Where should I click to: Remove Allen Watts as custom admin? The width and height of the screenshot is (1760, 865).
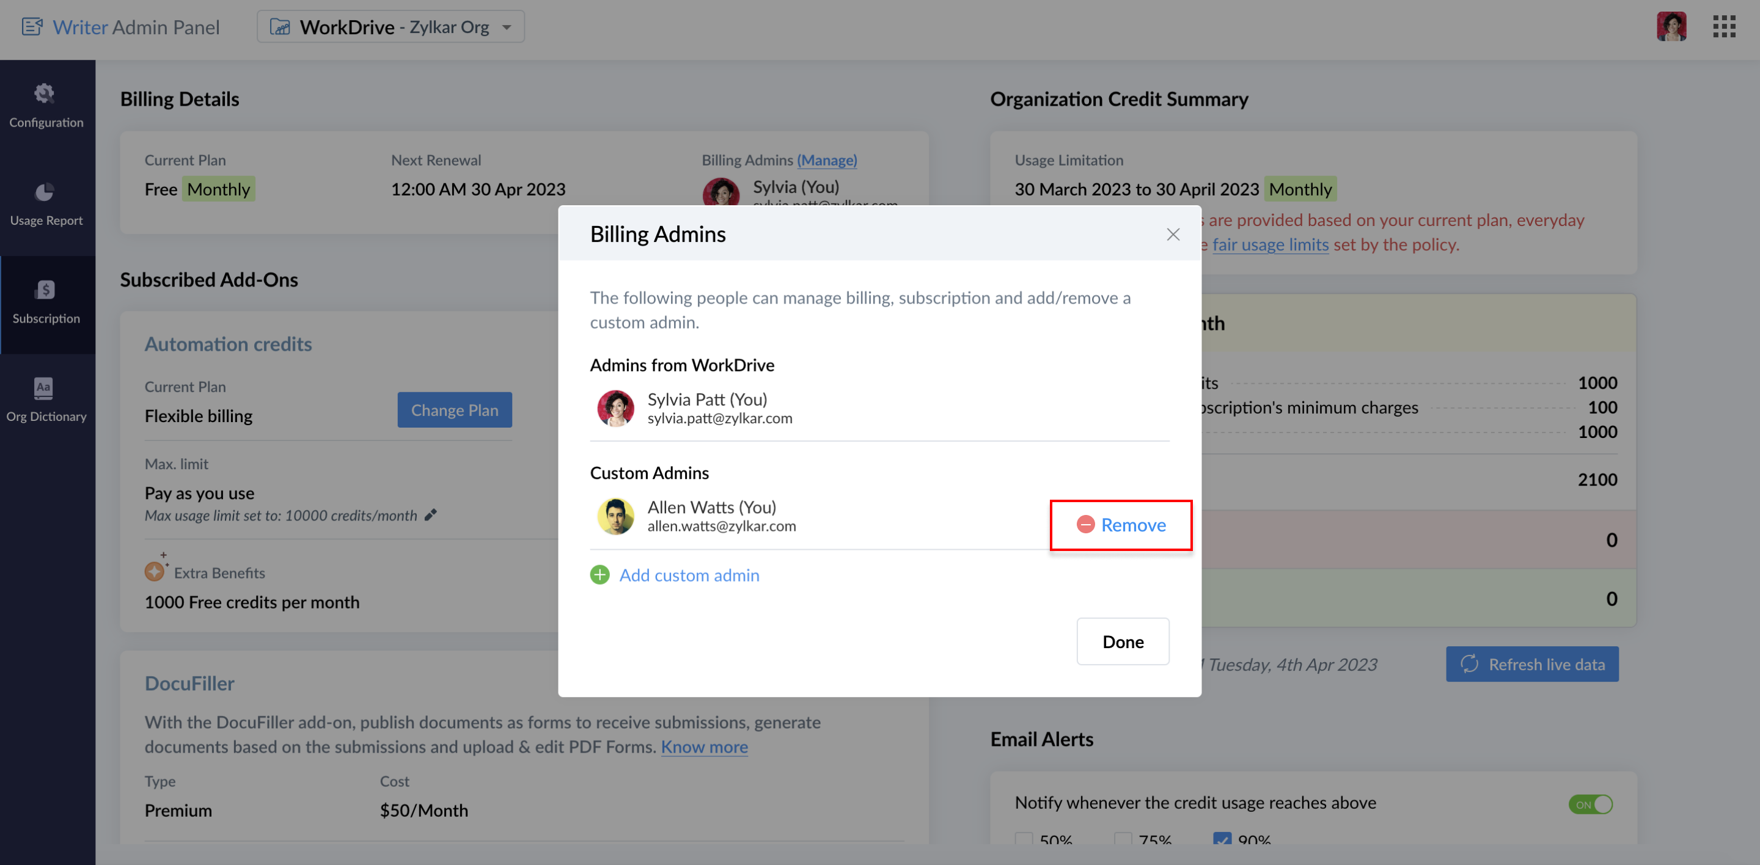click(1121, 525)
